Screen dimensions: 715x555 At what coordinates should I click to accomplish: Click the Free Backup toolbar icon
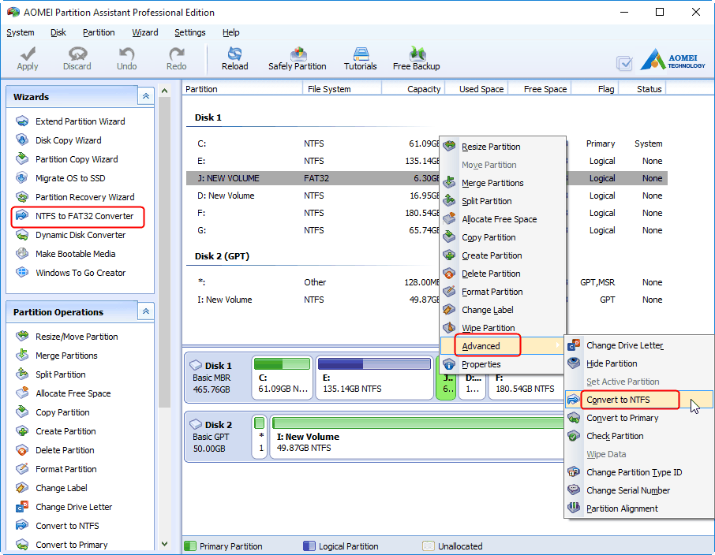coord(417,54)
